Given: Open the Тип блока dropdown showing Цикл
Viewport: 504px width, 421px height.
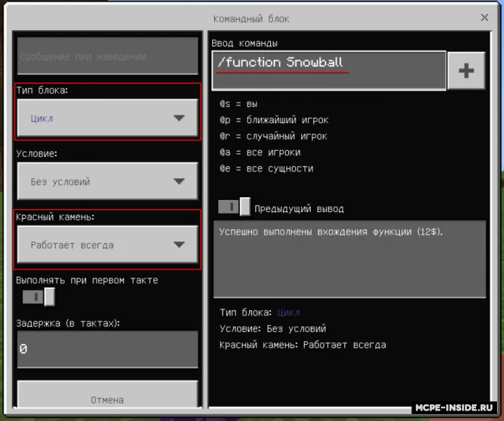Looking at the screenshot, I should [107, 118].
